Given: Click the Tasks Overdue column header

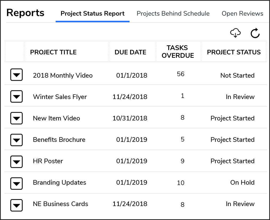Looking at the screenshot, I should [178, 52].
